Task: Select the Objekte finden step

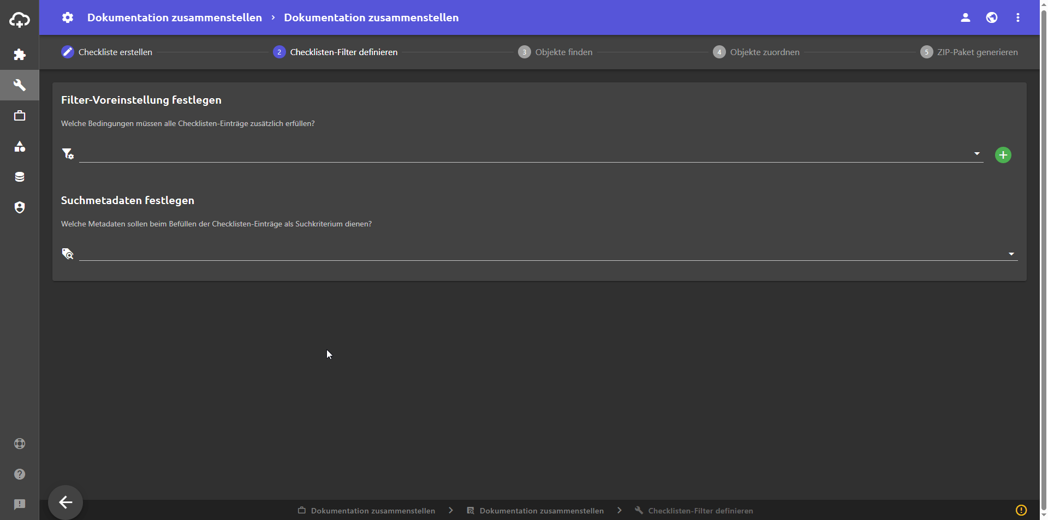Action: pyautogui.click(x=555, y=52)
